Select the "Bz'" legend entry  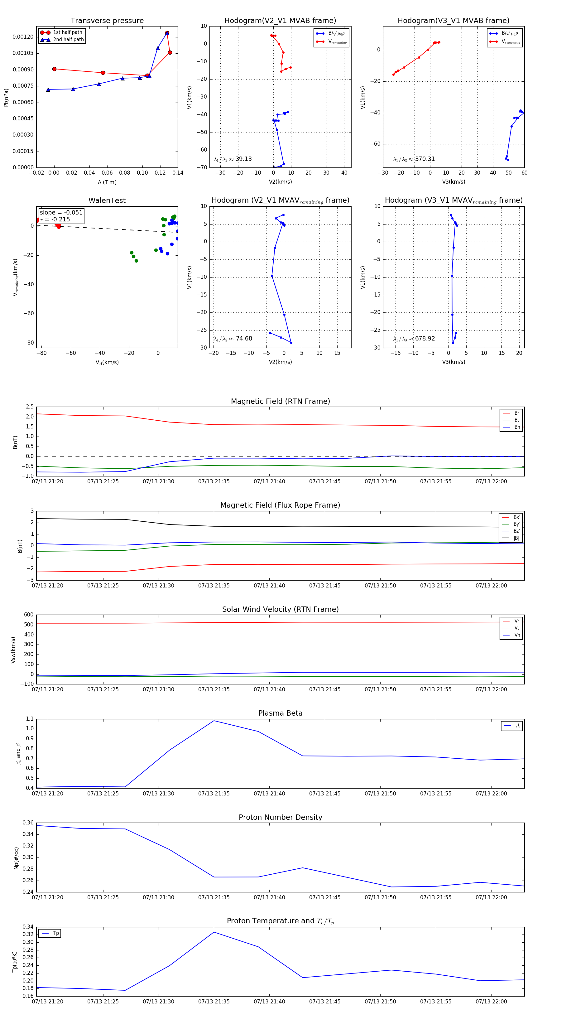511,531
